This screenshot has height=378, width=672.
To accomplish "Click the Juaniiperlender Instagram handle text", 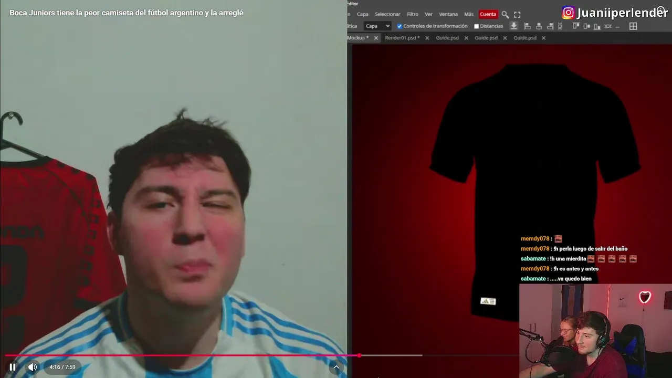I will (x=622, y=13).
